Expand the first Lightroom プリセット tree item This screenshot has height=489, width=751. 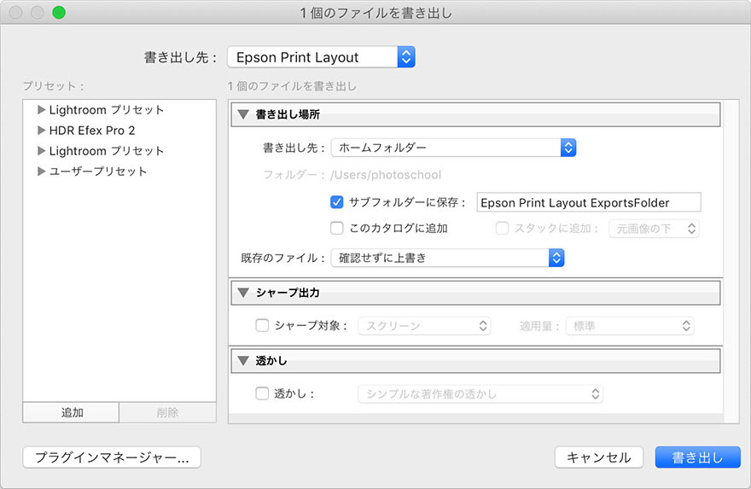[x=41, y=110]
